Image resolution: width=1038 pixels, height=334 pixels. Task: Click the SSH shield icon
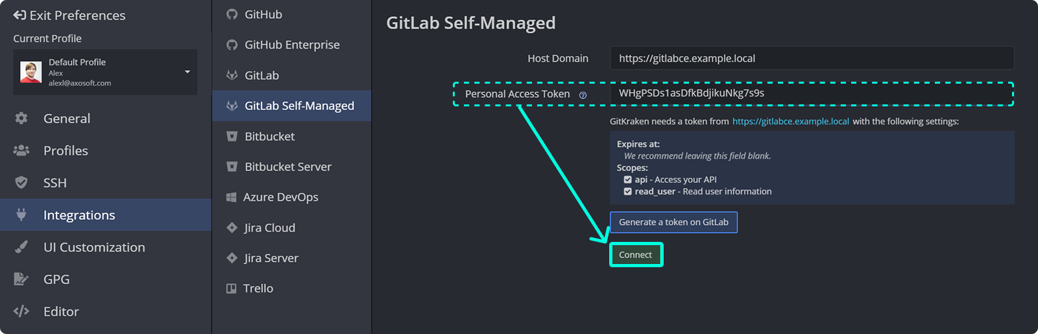tap(21, 182)
